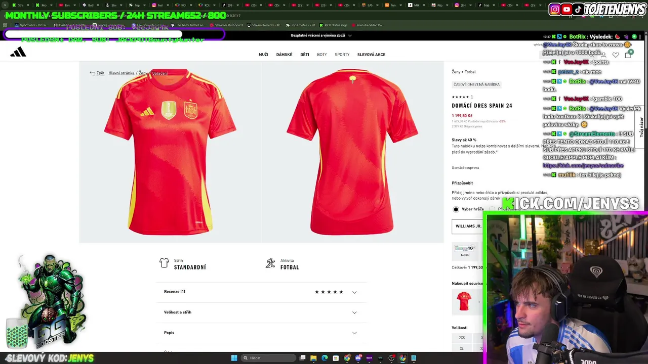Expand the Recenze (1) section
648x364 pixels.
(261, 292)
